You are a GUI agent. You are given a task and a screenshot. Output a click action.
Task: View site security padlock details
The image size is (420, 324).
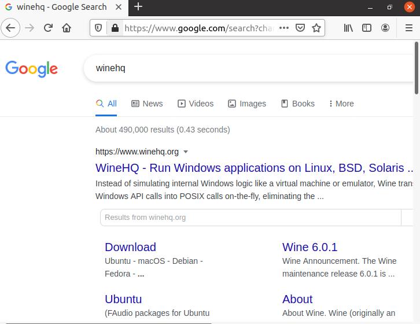115,28
